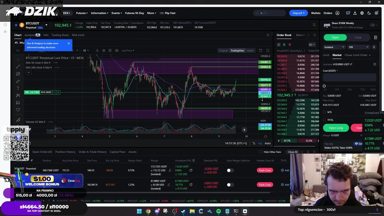Open the Last Price dropdown on chart

128,50
